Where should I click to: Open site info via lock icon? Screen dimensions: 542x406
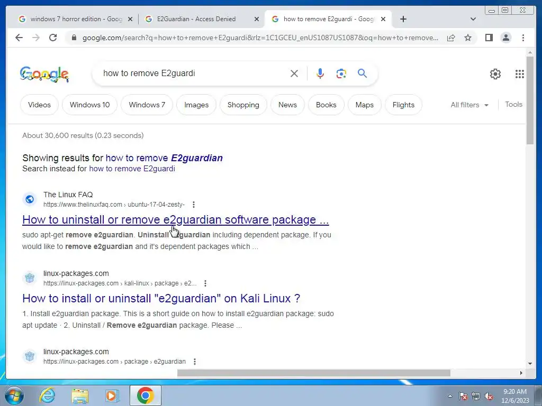(74, 38)
